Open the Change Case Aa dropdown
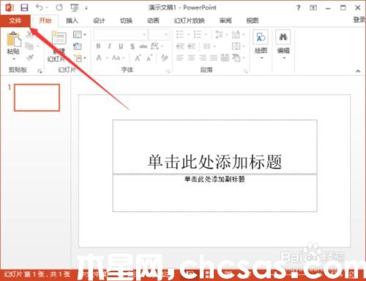The image size is (366, 281). click(x=118, y=58)
